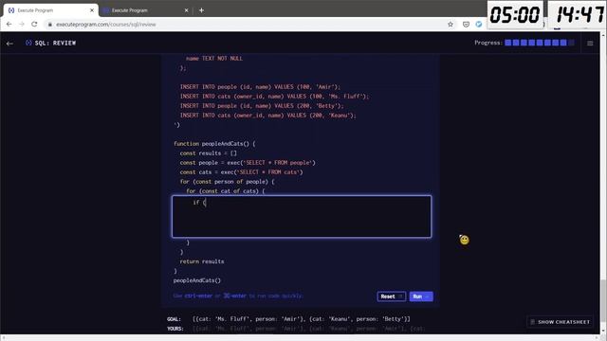607x341 pixels.
Task: Open a new browser tab
Action: (x=201, y=10)
